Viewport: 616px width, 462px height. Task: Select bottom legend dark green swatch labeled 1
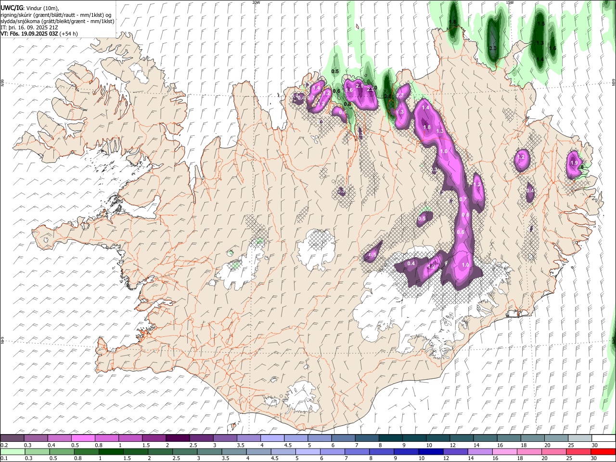click(111, 451)
